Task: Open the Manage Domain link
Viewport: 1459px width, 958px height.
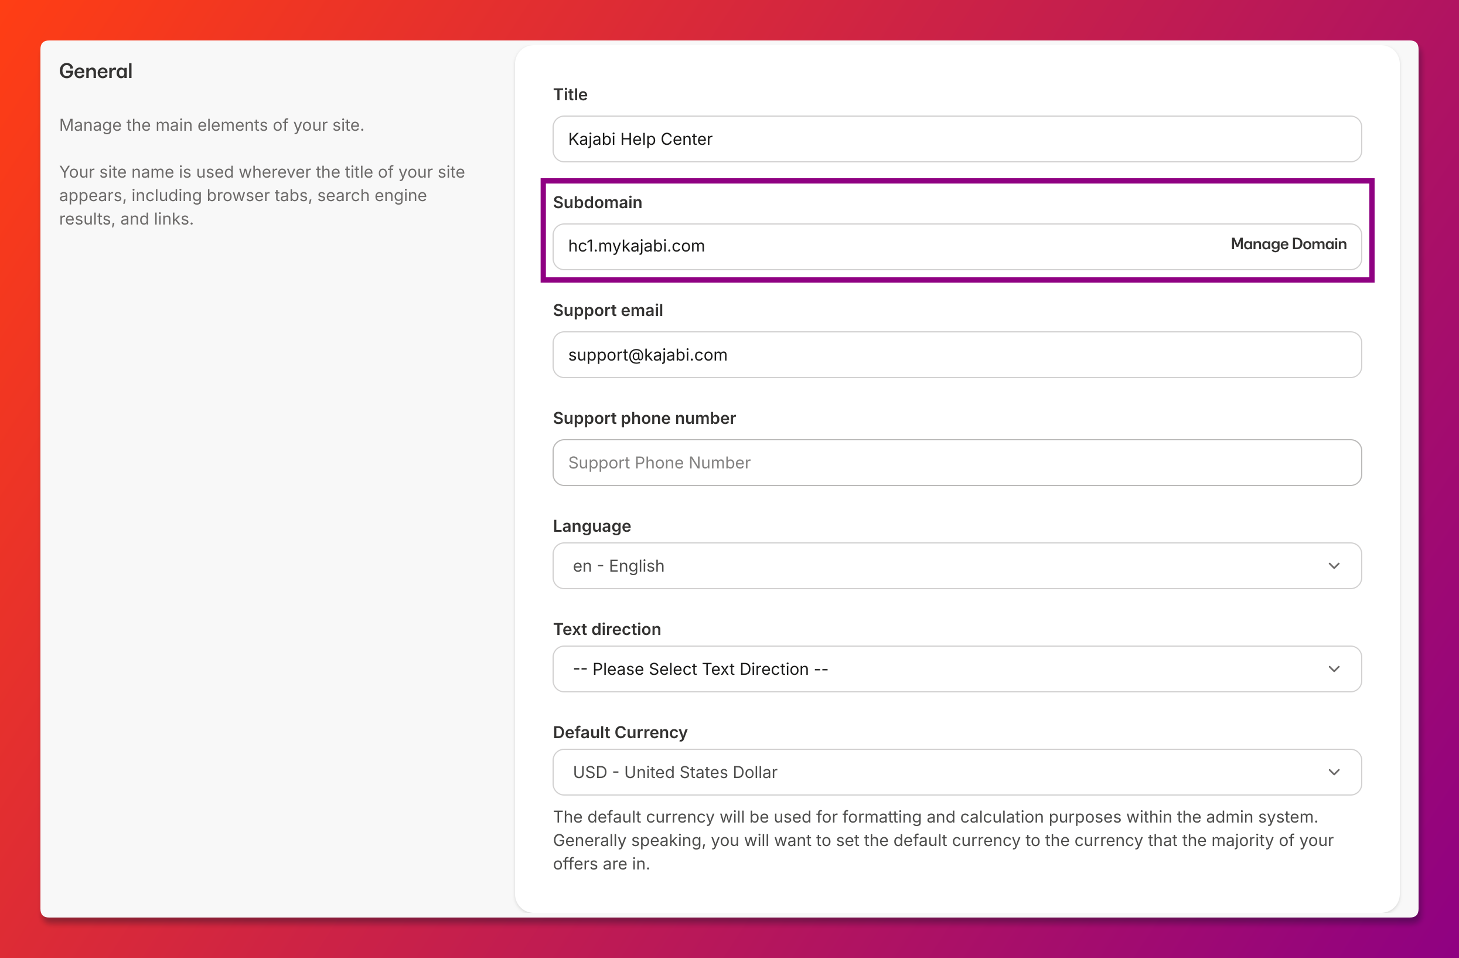Action: click(x=1288, y=244)
